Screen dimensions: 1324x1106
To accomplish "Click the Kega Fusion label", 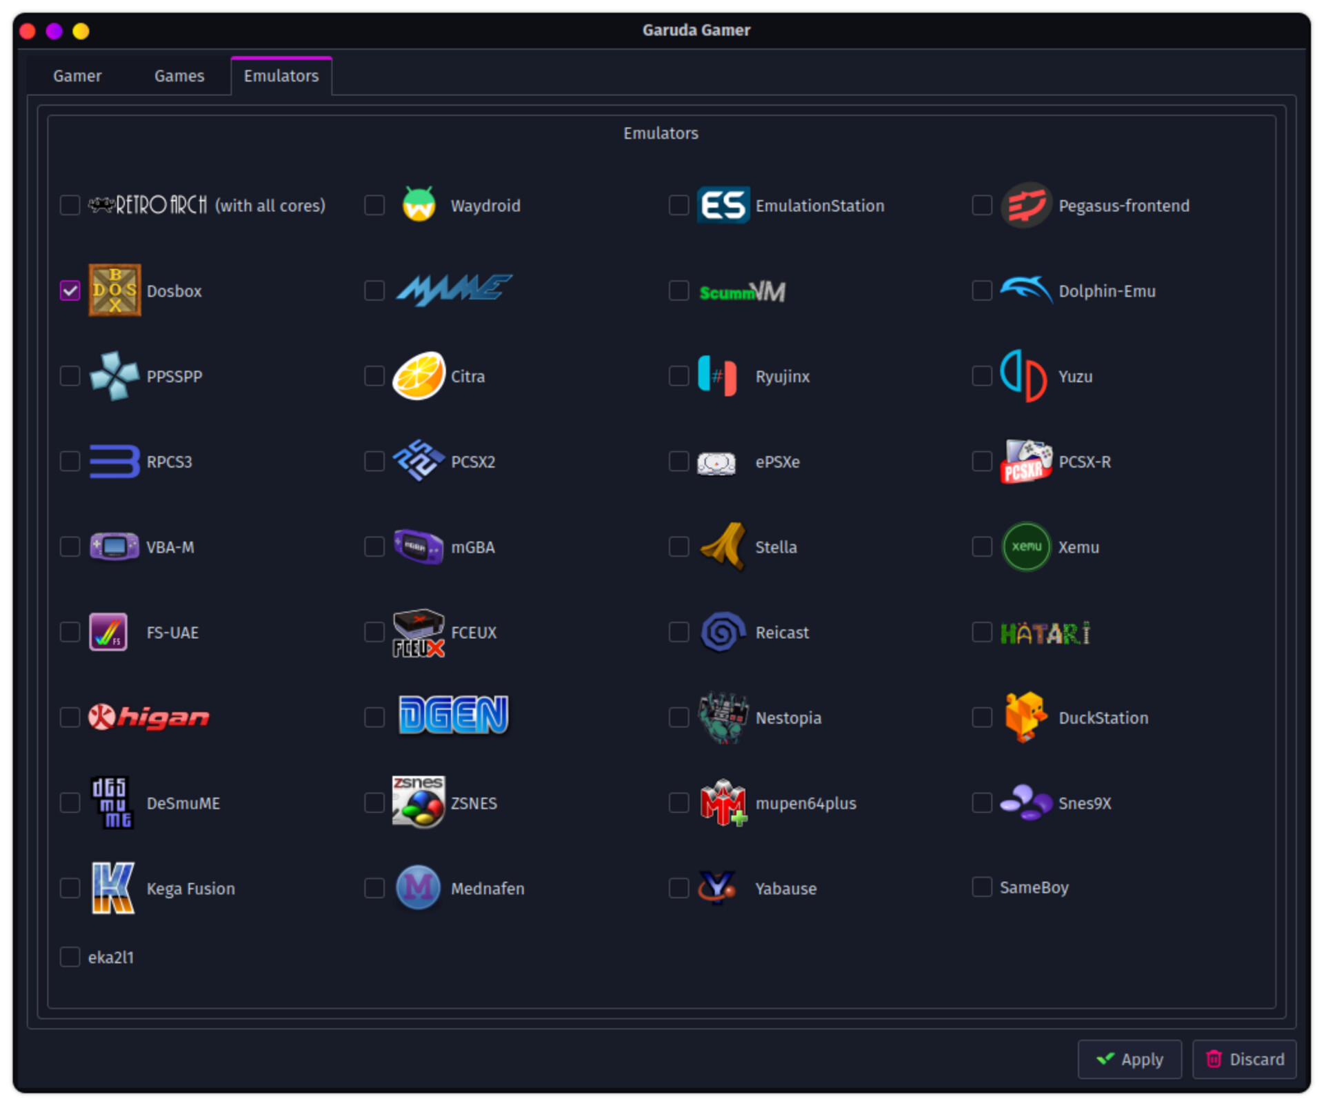I will coord(190,889).
